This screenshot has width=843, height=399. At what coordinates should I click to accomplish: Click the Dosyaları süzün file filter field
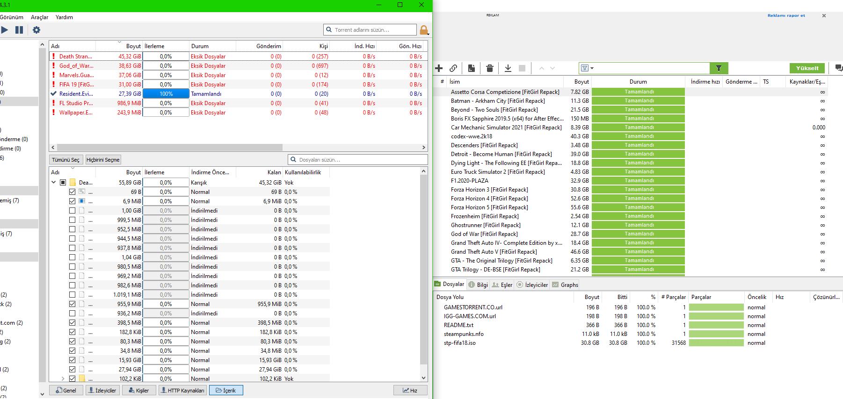coord(358,160)
